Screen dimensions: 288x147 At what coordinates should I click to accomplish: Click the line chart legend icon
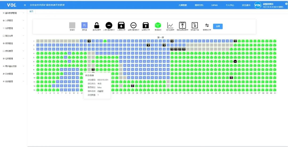point(170,25)
